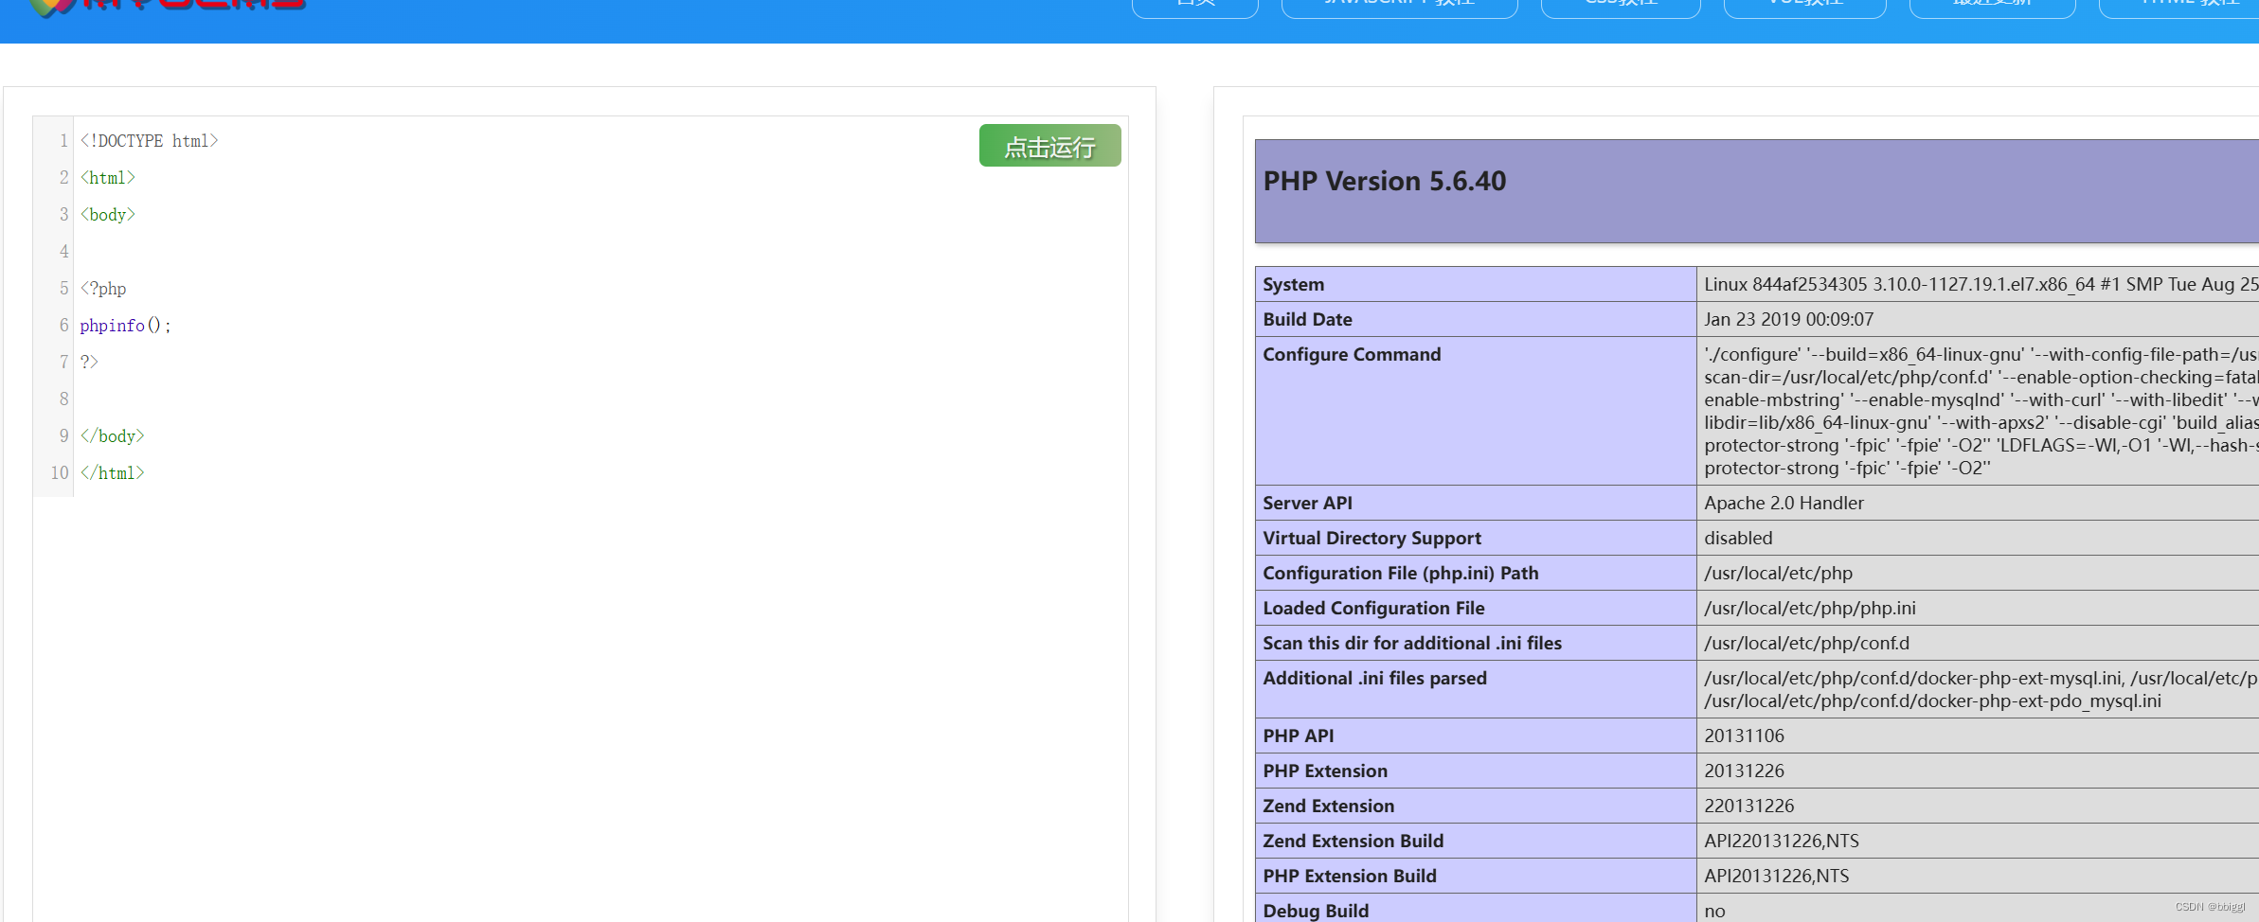Click 'Scan this dir for additional .ini files'
The image size is (2259, 922).
click(1412, 643)
